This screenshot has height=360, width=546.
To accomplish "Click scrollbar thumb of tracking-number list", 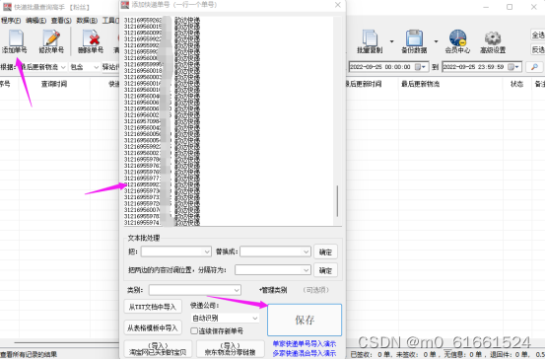I will click(x=337, y=201).
